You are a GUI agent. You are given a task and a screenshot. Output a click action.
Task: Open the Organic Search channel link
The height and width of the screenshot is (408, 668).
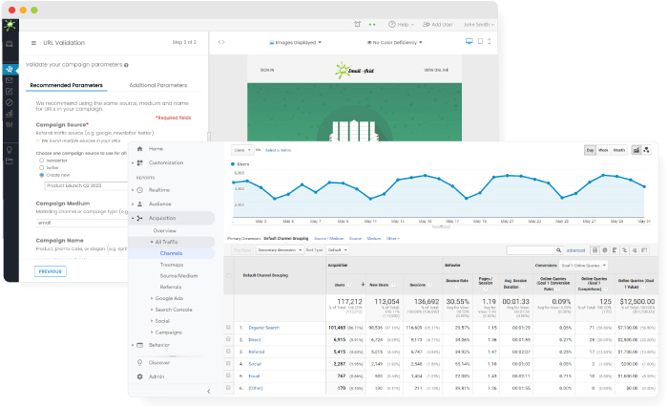263,328
